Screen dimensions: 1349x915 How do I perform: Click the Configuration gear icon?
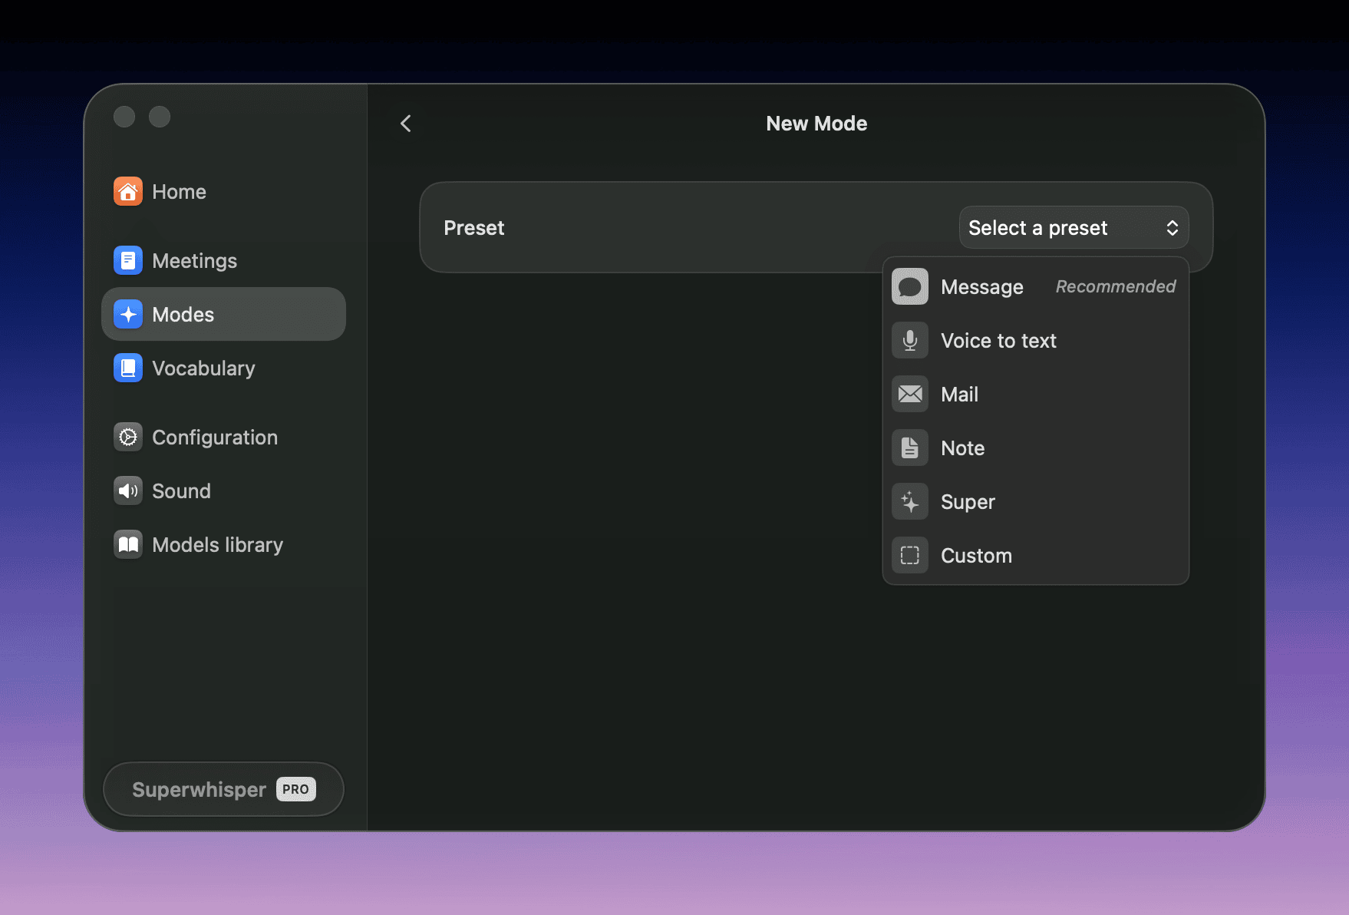[x=128, y=437]
